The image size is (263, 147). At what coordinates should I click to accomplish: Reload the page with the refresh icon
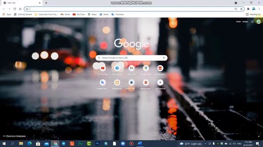point(15,9)
